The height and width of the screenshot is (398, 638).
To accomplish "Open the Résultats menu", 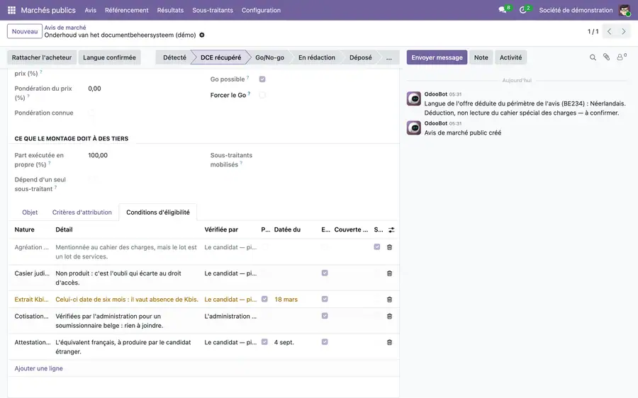I will tap(170, 10).
